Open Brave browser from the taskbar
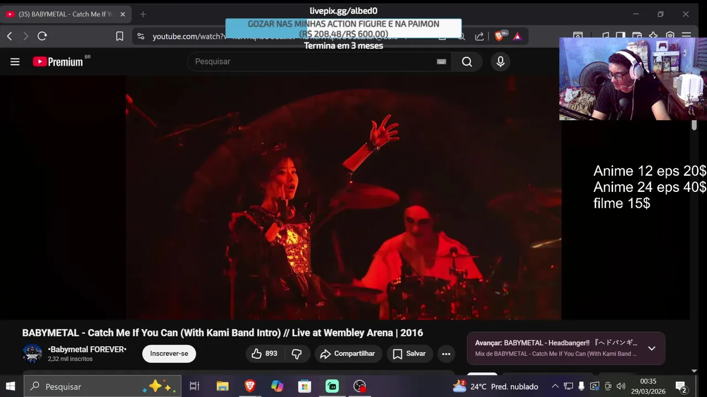Viewport: 707px width, 397px height. [x=250, y=387]
